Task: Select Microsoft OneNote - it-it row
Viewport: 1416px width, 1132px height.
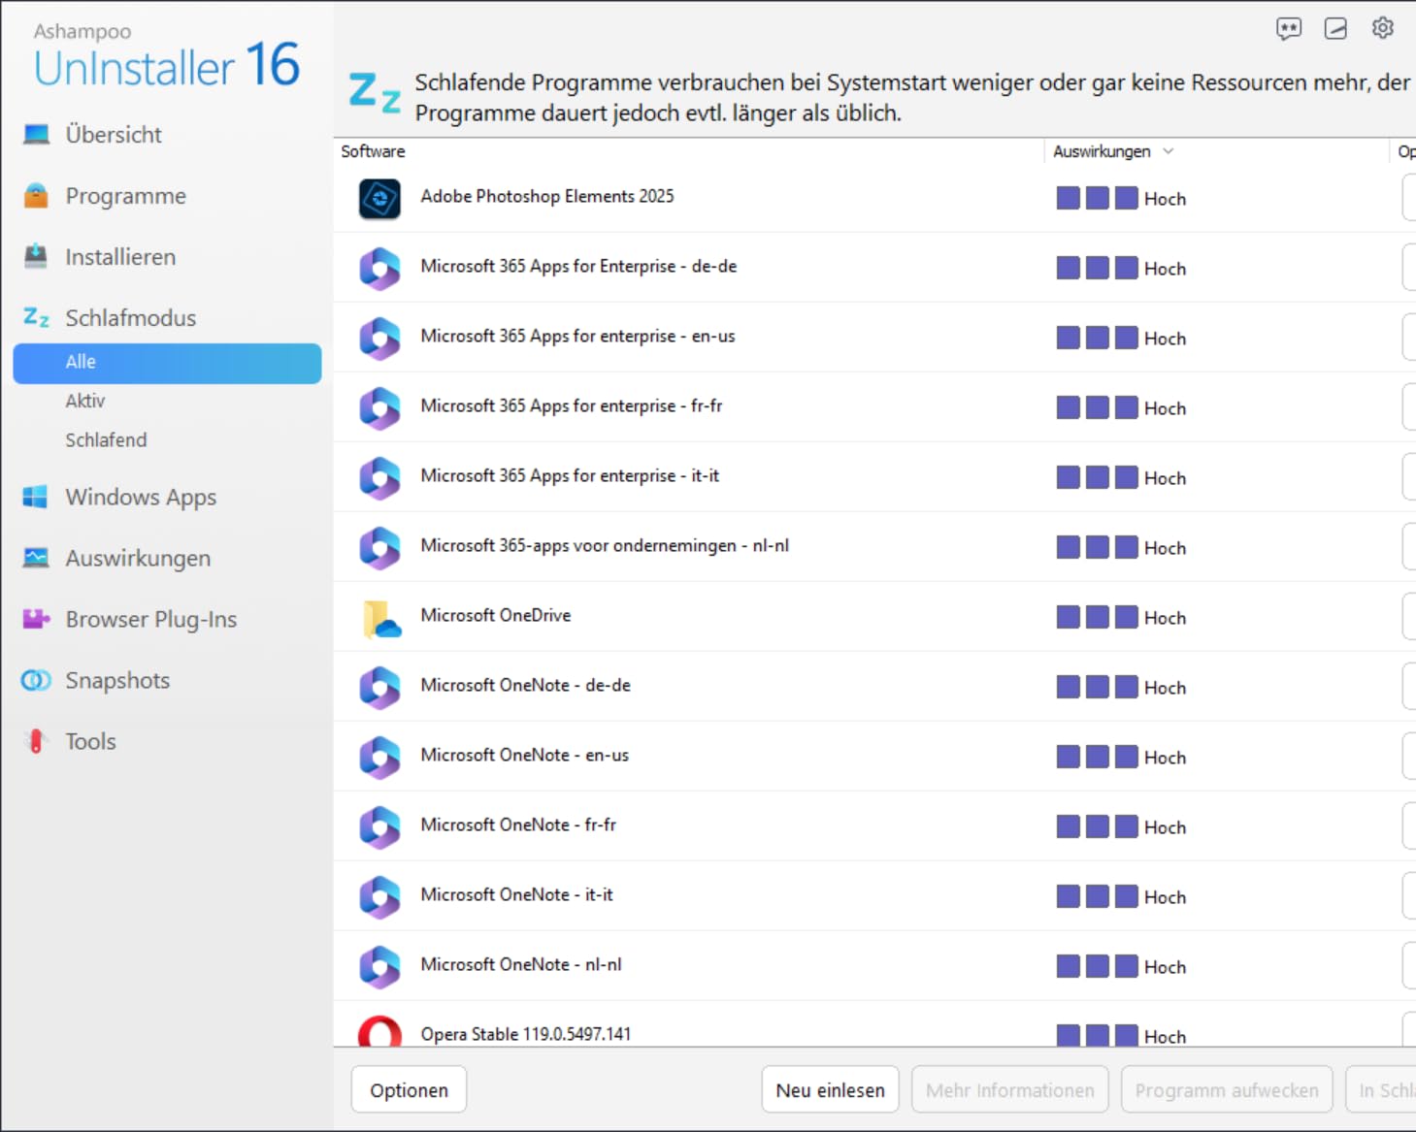Action: [x=873, y=896]
